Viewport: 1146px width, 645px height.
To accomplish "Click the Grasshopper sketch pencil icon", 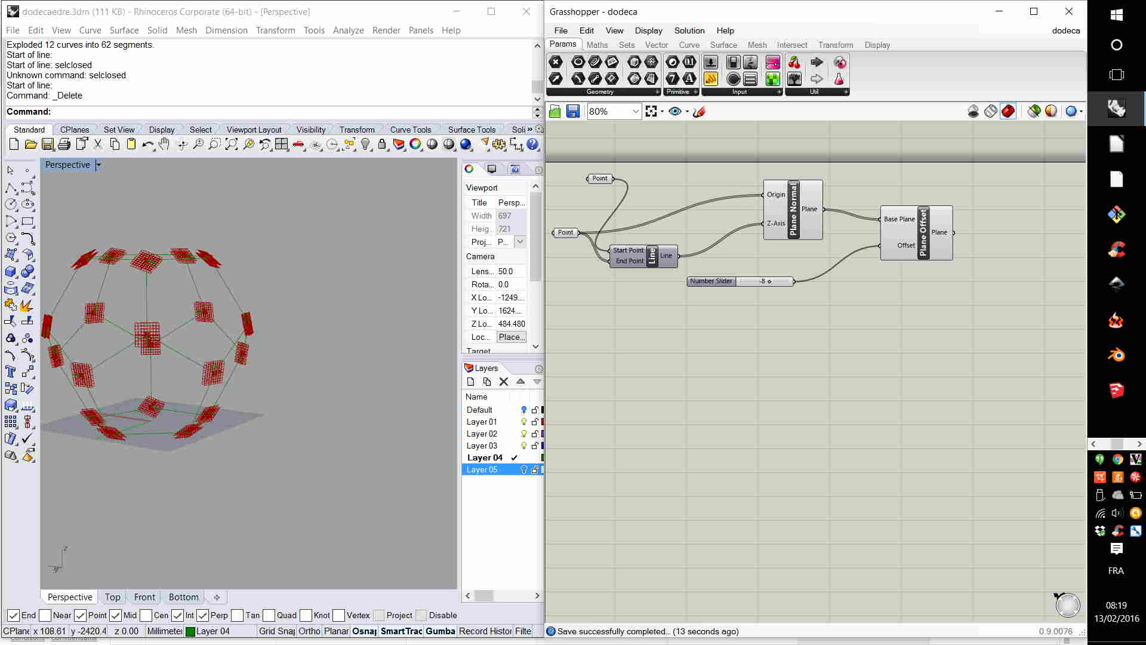I will [x=700, y=112].
